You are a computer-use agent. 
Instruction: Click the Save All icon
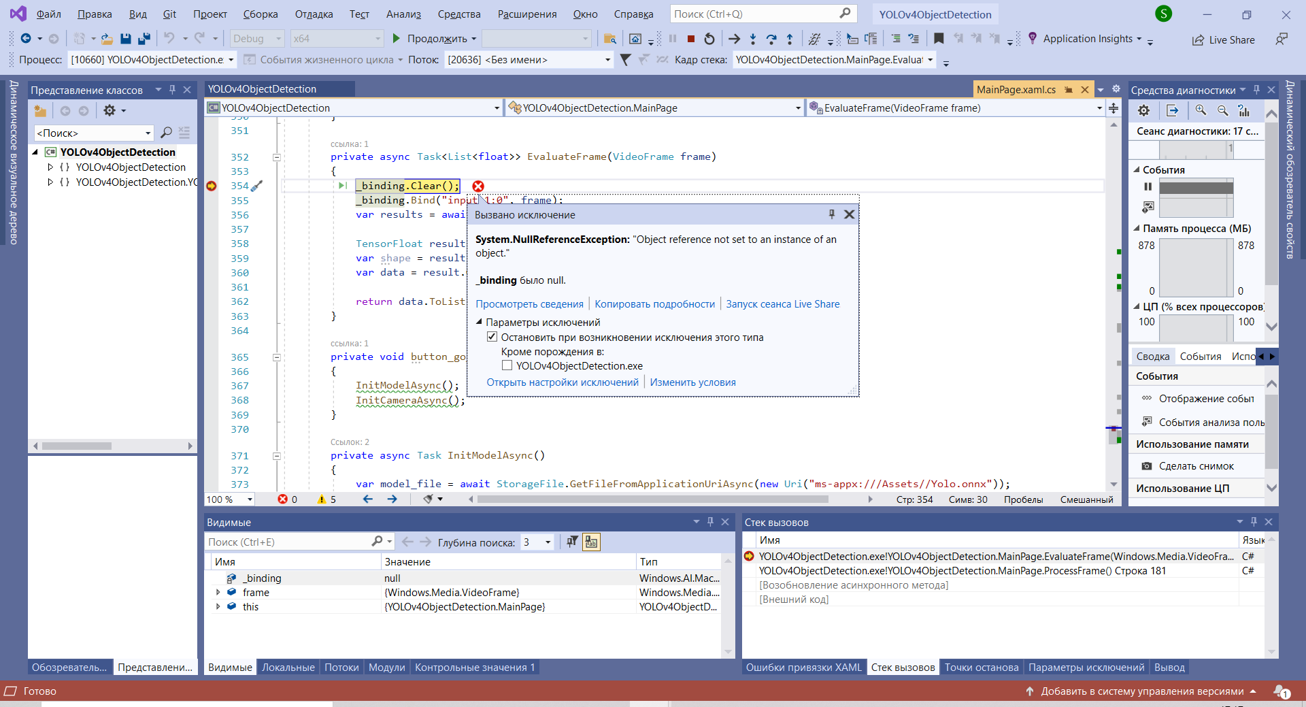pyautogui.click(x=144, y=39)
